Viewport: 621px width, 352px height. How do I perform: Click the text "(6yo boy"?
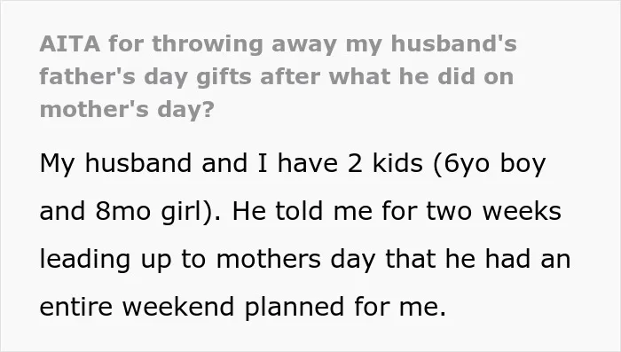[x=490, y=164]
